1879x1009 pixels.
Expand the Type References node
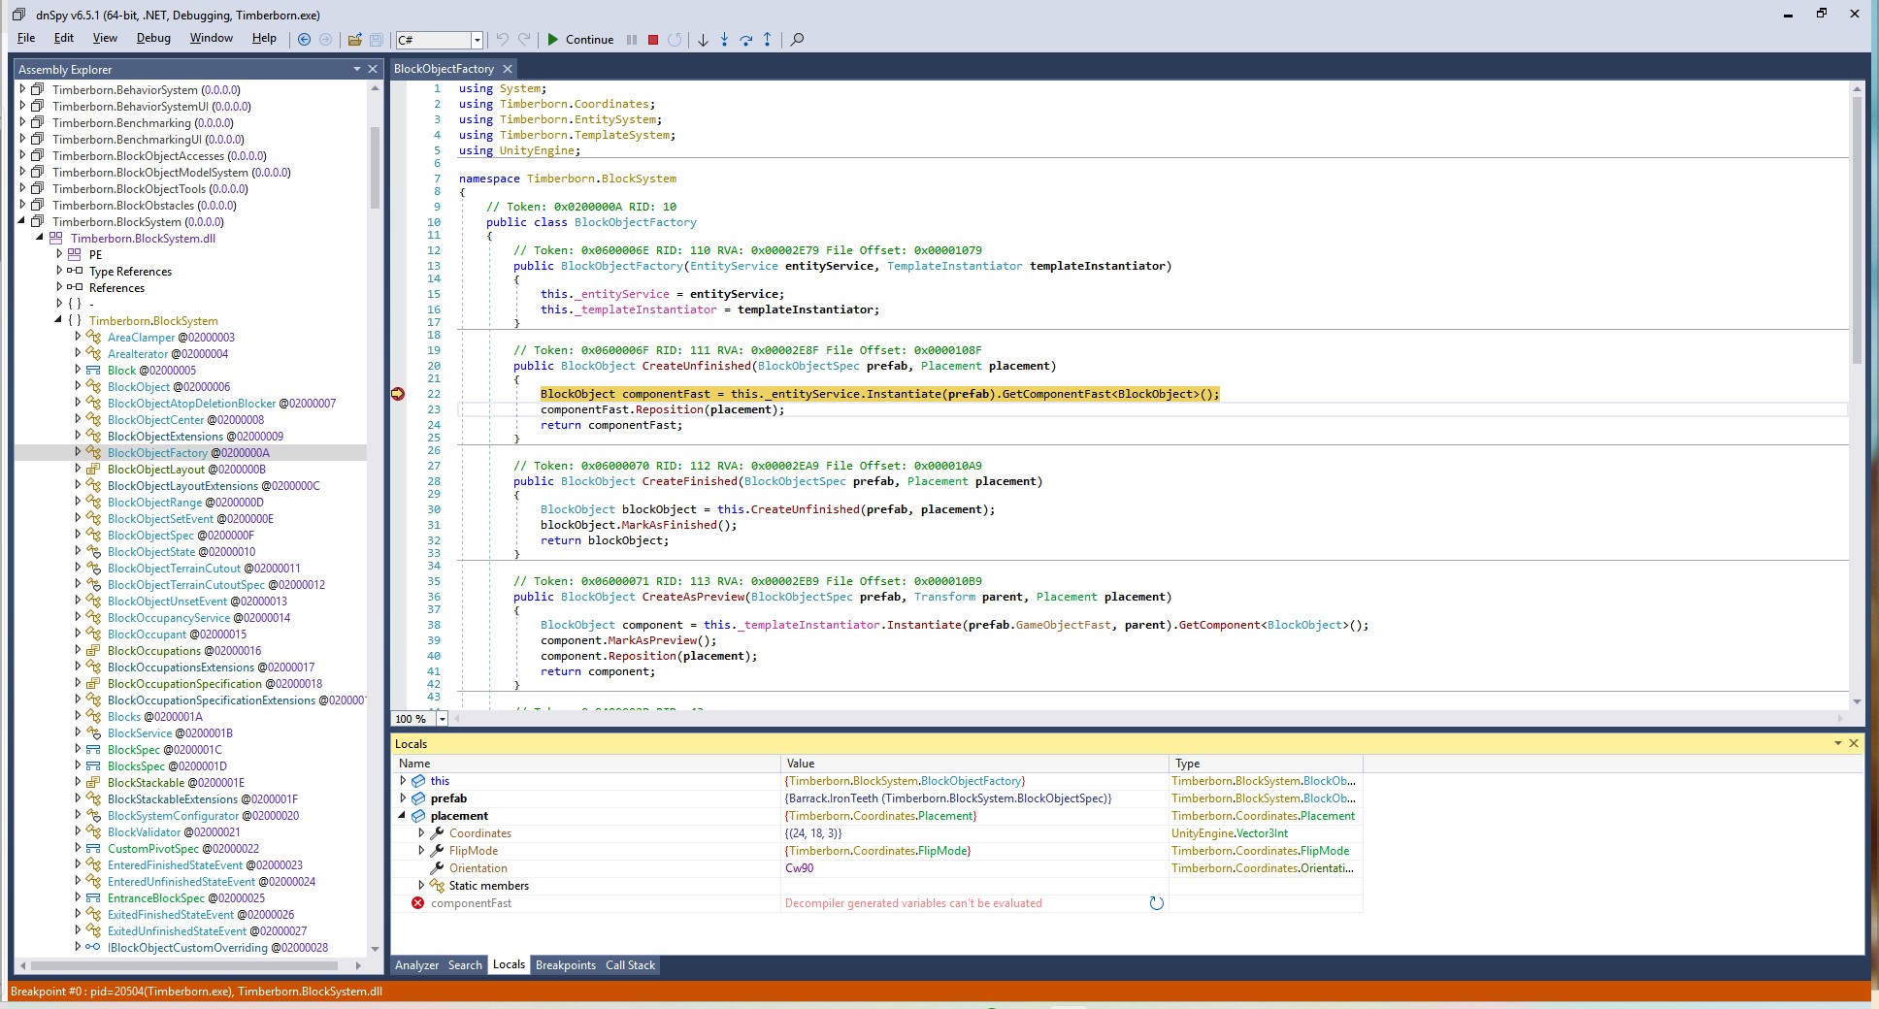point(59,271)
